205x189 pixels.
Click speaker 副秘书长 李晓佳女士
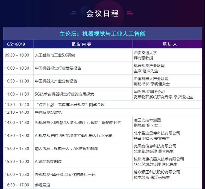(152, 84)
